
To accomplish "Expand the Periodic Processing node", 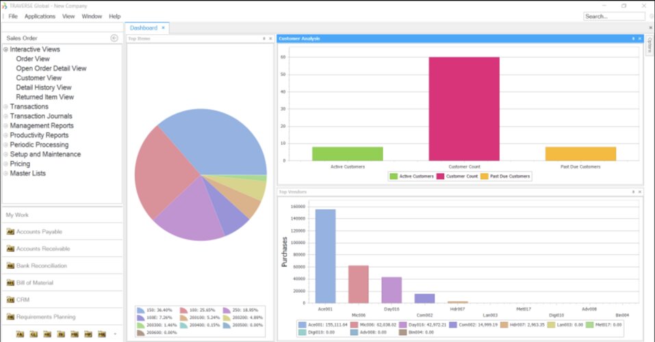I will [6, 145].
